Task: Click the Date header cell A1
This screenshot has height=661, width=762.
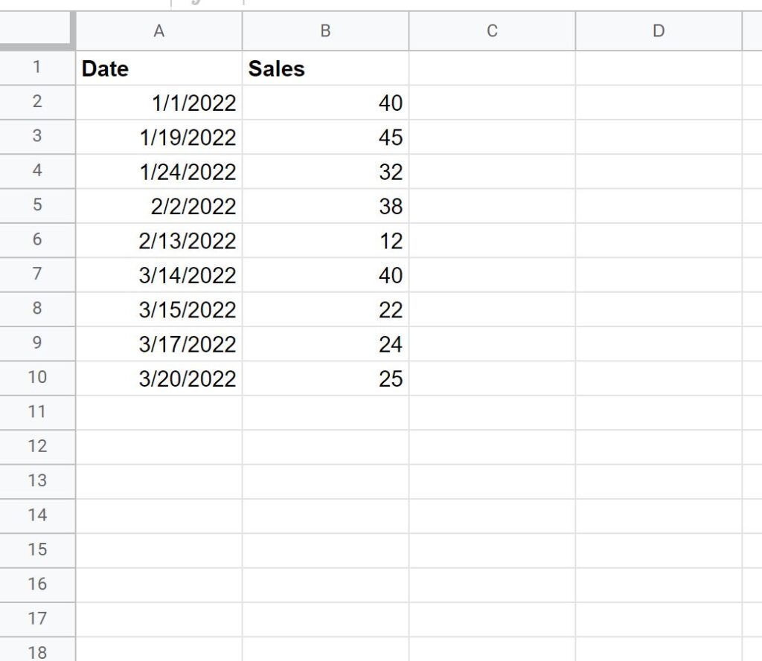Action: click(159, 68)
